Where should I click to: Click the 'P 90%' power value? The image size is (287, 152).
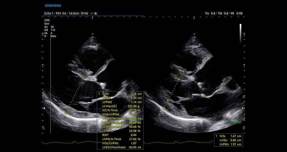(x=50, y=36)
